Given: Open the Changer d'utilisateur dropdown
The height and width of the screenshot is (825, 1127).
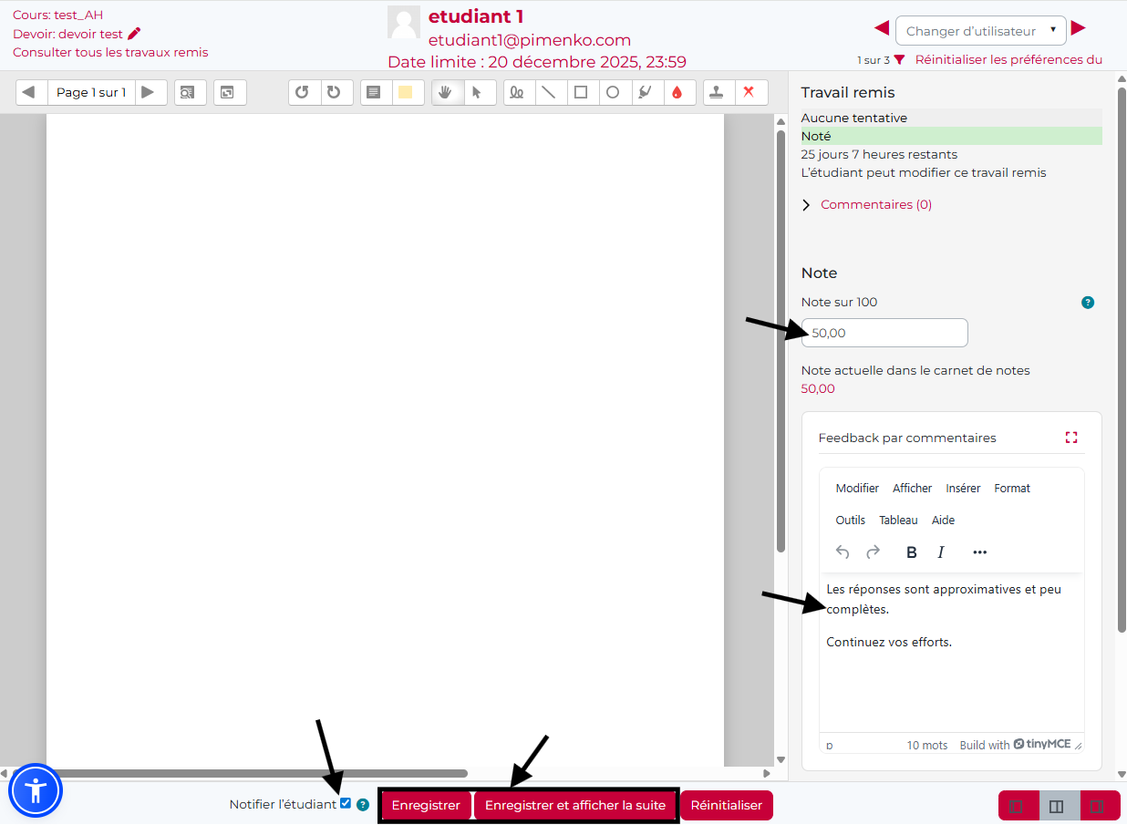Looking at the screenshot, I should pyautogui.click(x=980, y=31).
